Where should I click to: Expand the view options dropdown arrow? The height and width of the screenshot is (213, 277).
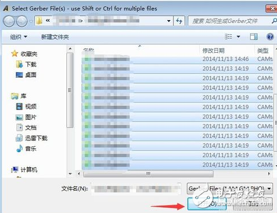238,37
